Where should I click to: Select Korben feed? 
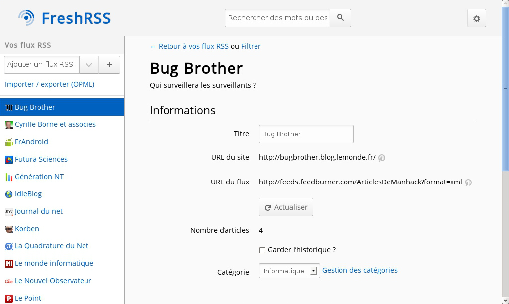62,229
